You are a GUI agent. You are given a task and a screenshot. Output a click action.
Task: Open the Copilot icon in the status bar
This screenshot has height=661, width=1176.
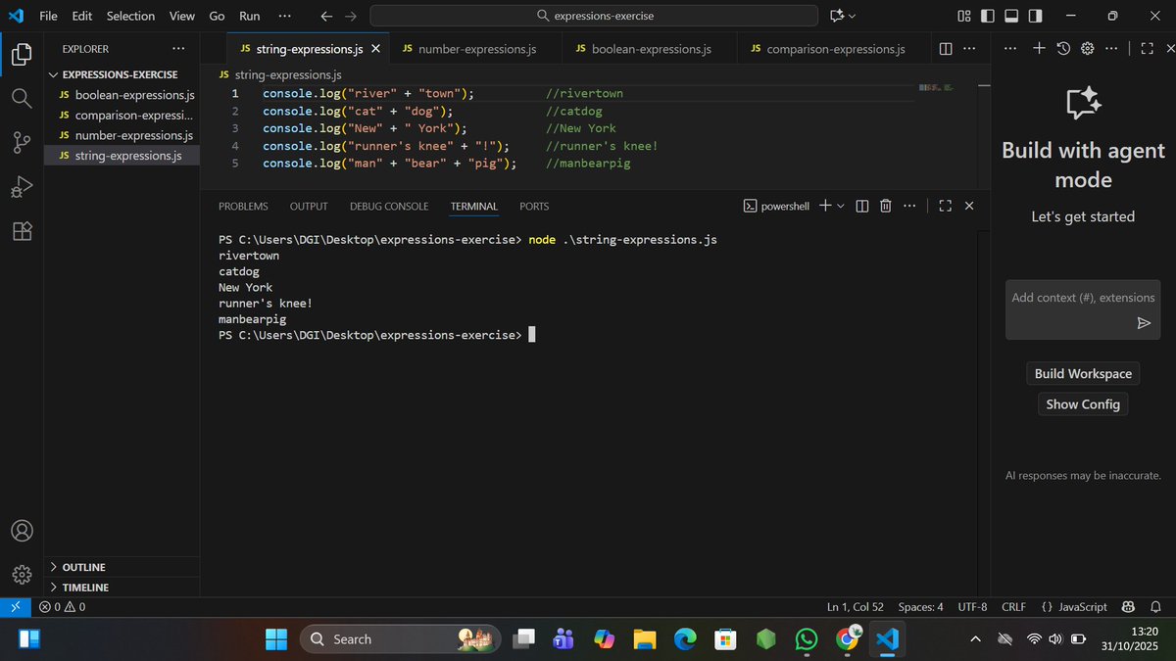[1128, 606]
